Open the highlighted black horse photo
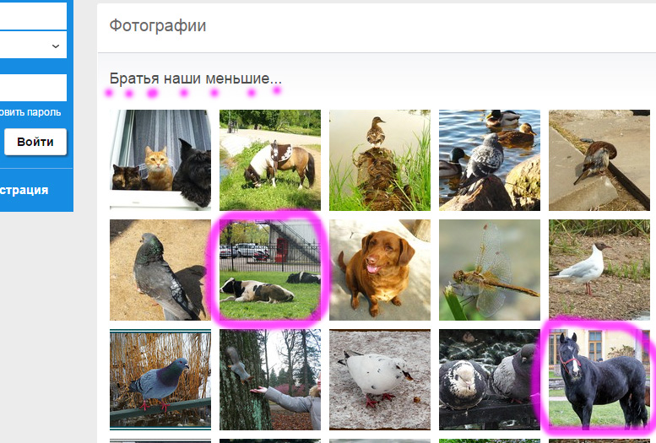This screenshot has height=443, width=656. click(599, 380)
